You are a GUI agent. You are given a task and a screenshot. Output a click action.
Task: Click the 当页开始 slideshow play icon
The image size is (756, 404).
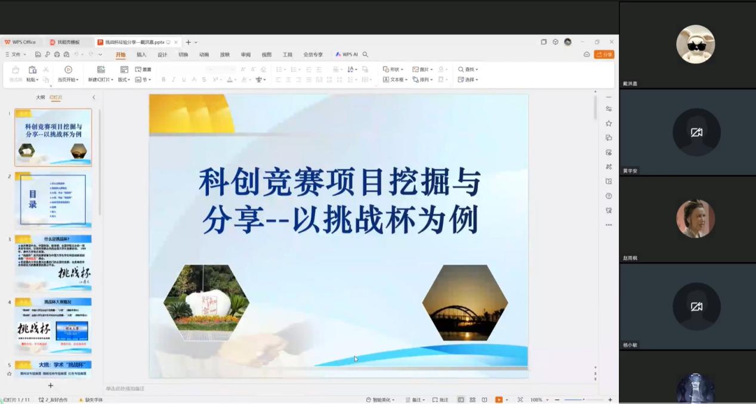tap(68, 70)
